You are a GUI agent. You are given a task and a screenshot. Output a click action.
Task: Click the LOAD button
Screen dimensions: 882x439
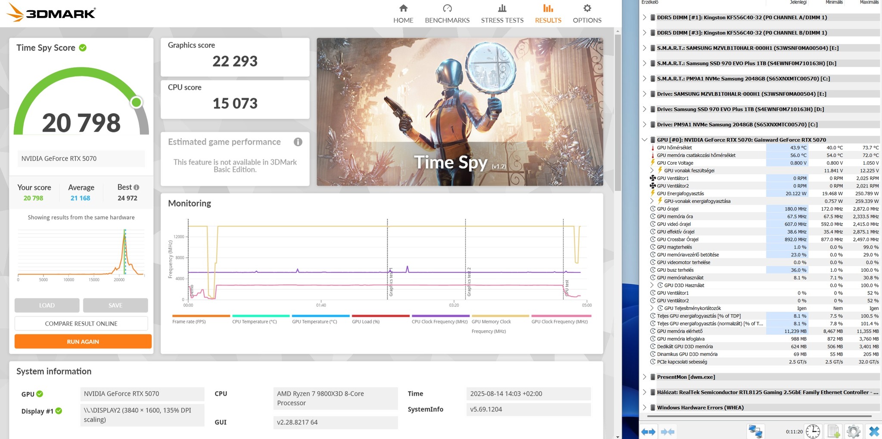point(47,305)
